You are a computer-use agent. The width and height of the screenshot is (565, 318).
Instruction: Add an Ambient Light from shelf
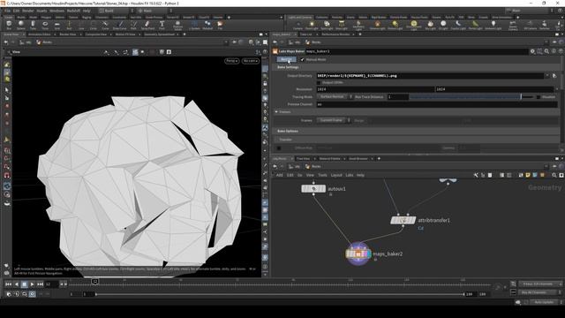[x=493, y=25]
